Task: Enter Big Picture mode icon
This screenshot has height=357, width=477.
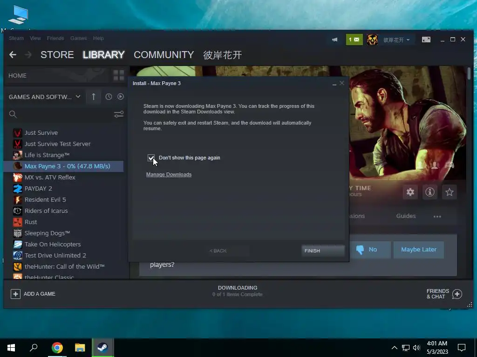Action: (x=426, y=40)
